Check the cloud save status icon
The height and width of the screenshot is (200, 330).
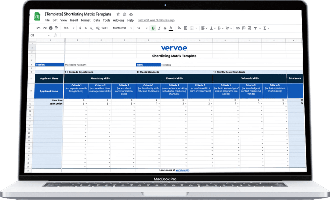tap(131, 14)
